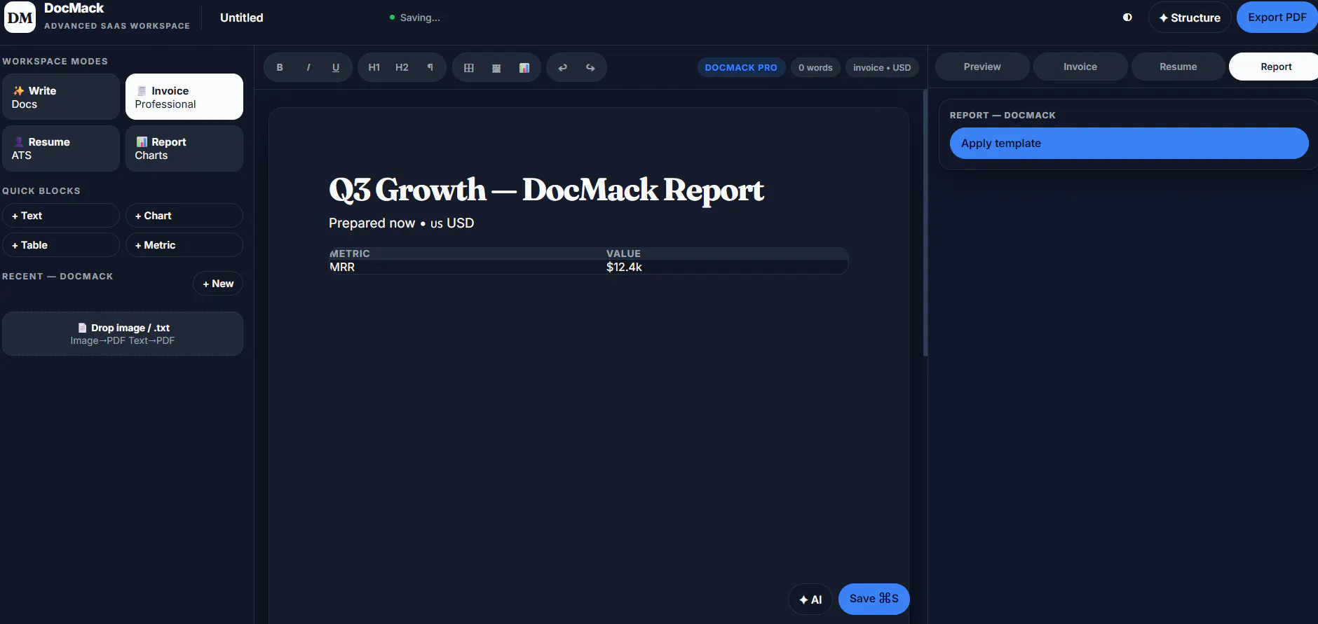Switch to the Resume tab
The height and width of the screenshot is (624, 1318).
(x=1178, y=67)
